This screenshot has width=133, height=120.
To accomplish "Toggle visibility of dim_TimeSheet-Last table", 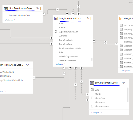I will 27,65.
